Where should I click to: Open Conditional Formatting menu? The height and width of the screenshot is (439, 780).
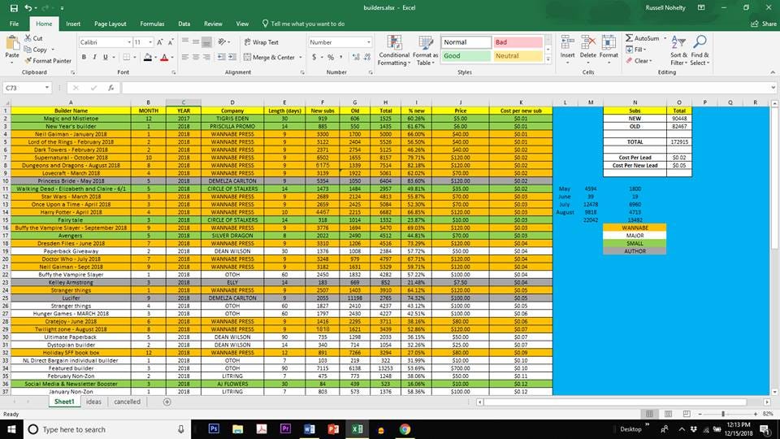click(394, 50)
